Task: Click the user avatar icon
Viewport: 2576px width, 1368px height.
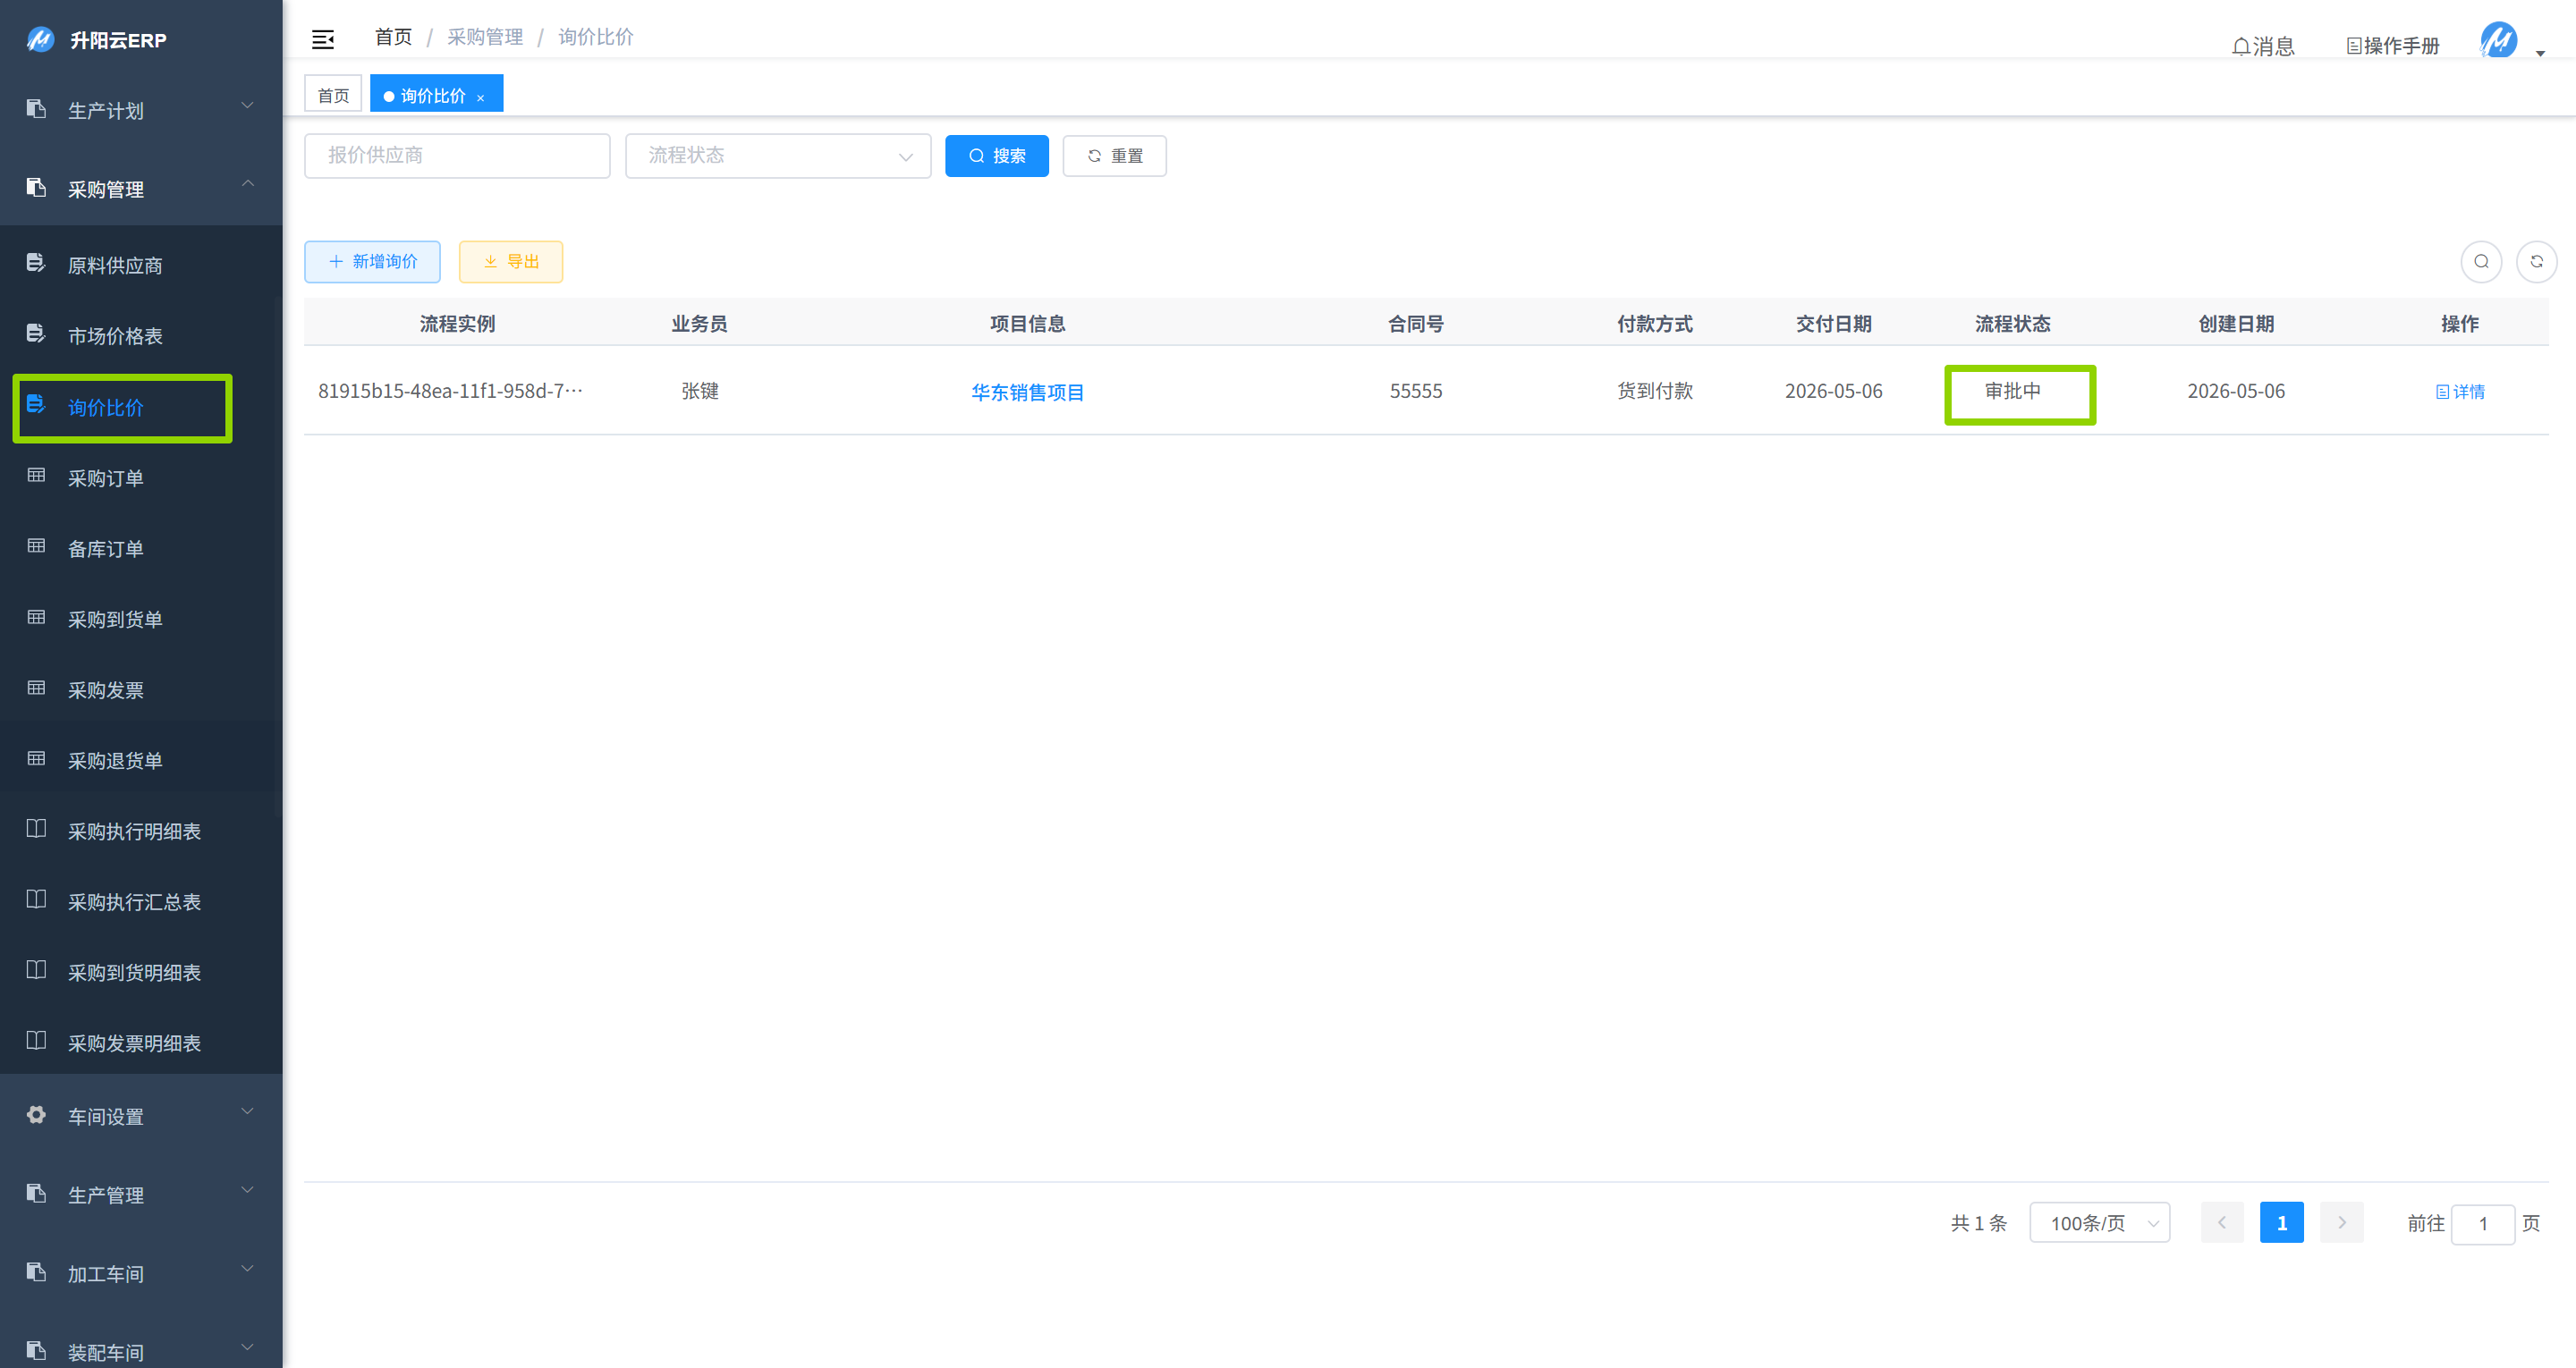Action: coord(2498,40)
